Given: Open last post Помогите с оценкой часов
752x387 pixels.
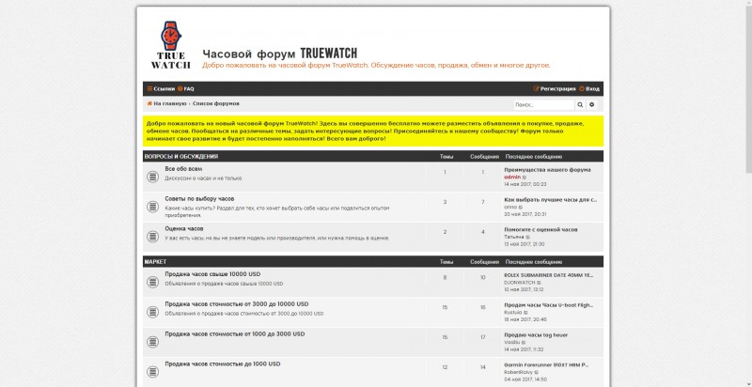Looking at the screenshot, I should (541, 229).
